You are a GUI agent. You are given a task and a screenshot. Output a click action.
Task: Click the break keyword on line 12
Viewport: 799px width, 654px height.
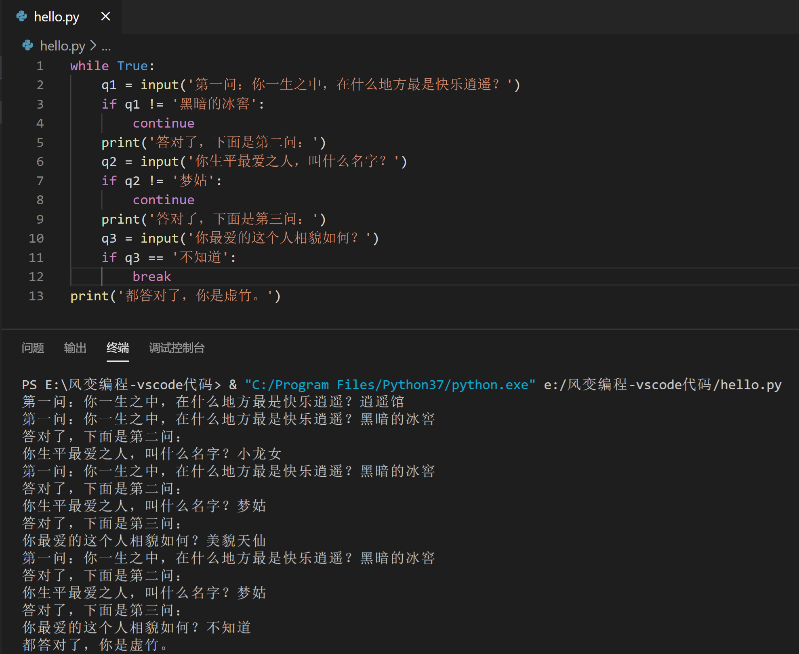(151, 276)
